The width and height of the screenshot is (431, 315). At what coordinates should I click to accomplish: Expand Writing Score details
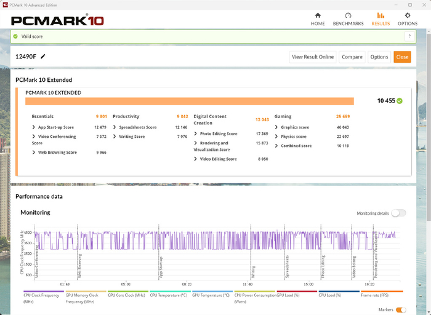(x=115, y=137)
